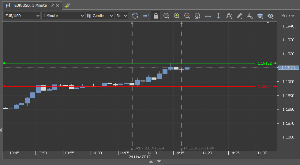Click the 13:45 time axis label
Image resolution: width=300 pixels, height=165 pixels.
(x=14, y=153)
